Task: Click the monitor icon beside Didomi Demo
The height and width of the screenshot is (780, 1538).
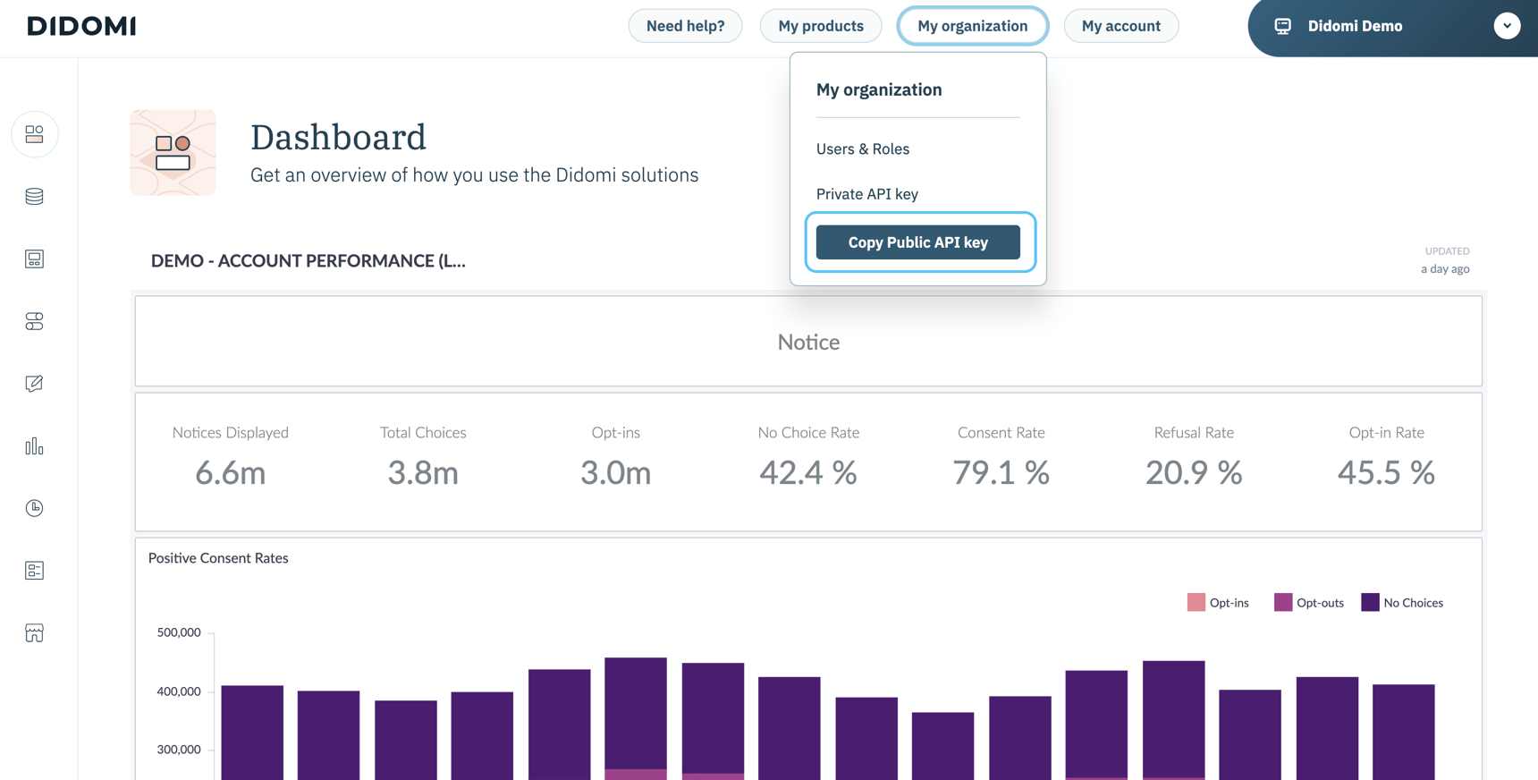Action: [x=1283, y=26]
